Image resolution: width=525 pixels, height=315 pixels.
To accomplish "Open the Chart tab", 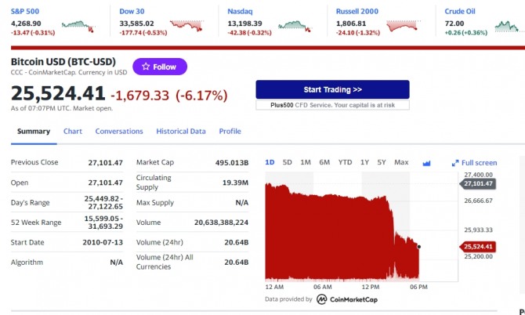I will coord(73,131).
